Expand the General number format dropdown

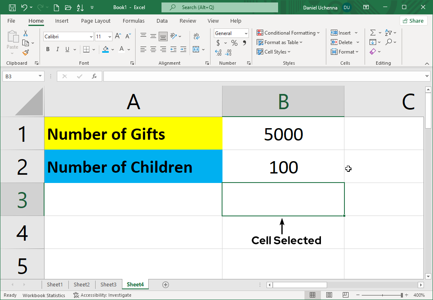click(246, 33)
